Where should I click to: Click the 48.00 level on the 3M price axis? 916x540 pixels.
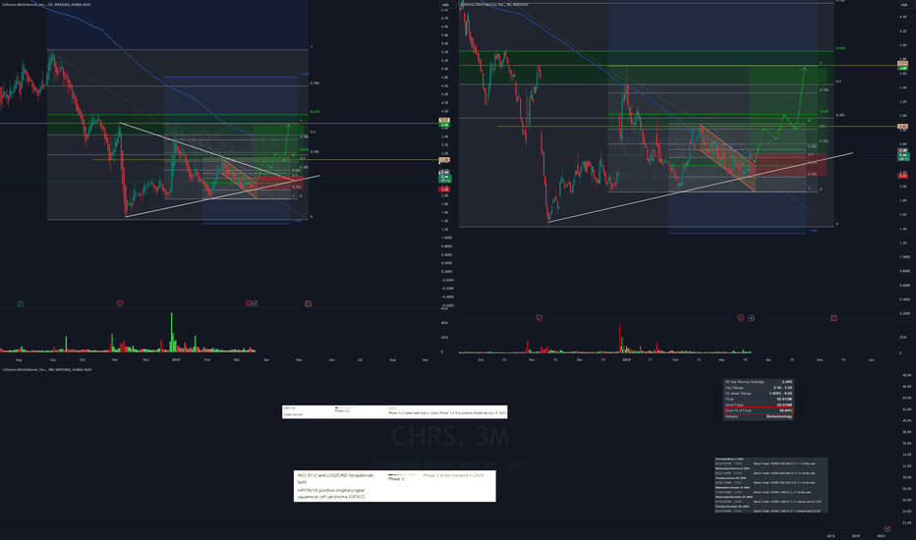pos(906,375)
